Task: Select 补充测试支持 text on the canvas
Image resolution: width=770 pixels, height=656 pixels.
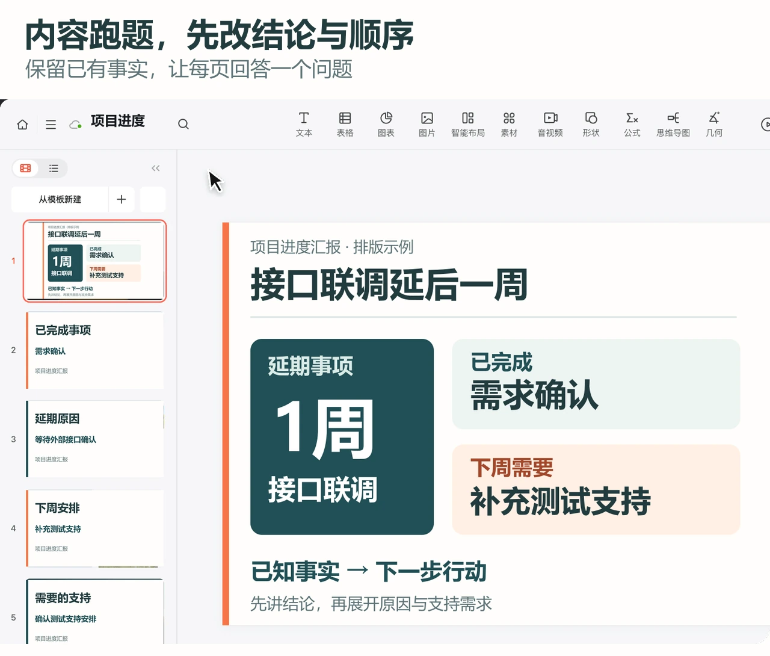Action: click(x=560, y=501)
